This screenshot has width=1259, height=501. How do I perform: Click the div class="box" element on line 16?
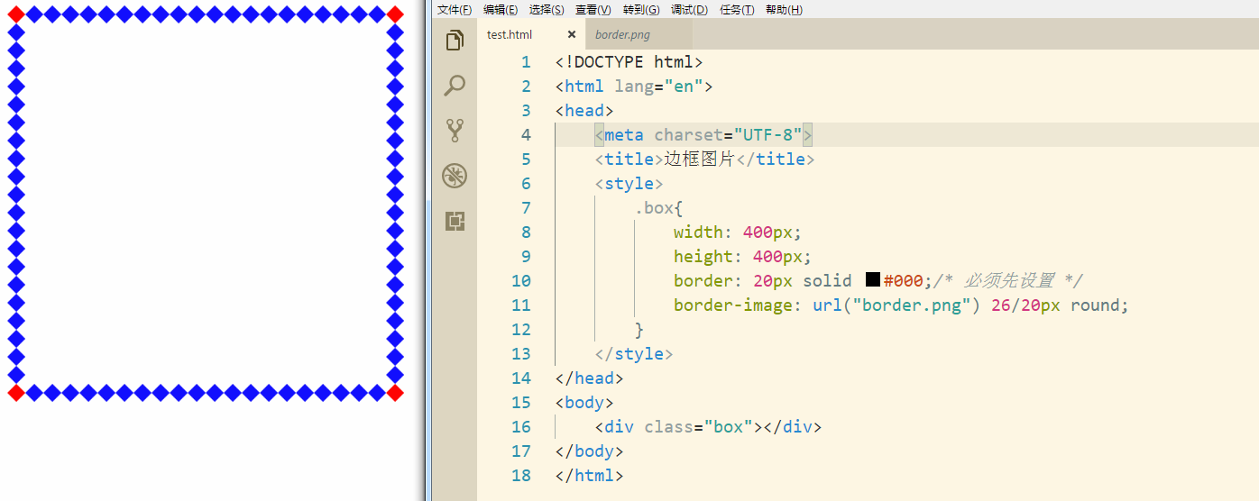[x=708, y=427]
